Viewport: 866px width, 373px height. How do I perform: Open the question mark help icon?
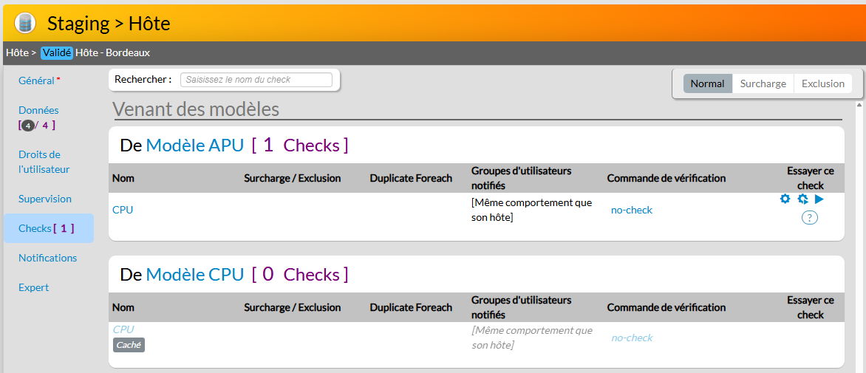coord(810,217)
